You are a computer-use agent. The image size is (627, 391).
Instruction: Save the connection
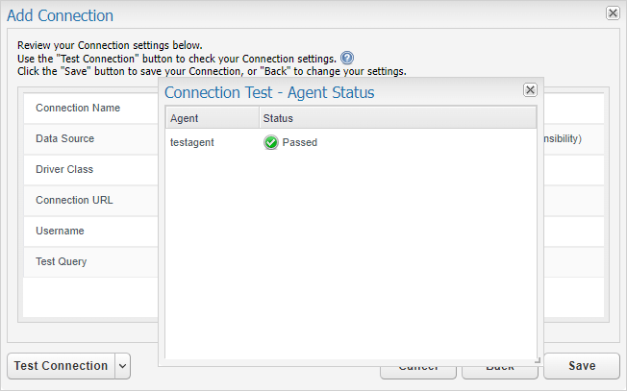pos(582,366)
